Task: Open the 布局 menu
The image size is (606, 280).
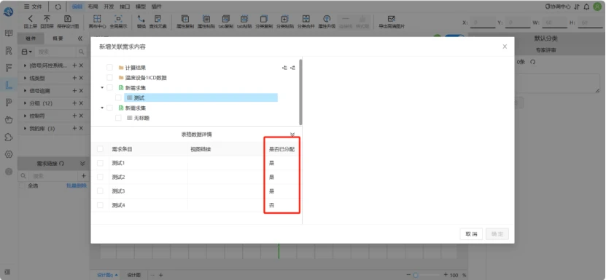Action: pos(93,7)
